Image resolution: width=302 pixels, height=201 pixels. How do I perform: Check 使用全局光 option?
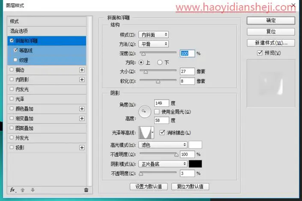point(157,112)
